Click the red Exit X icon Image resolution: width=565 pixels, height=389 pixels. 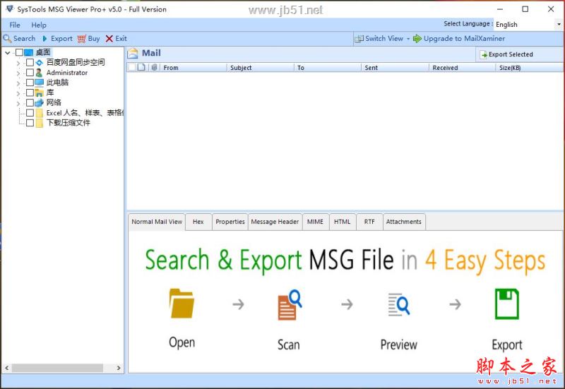click(109, 39)
